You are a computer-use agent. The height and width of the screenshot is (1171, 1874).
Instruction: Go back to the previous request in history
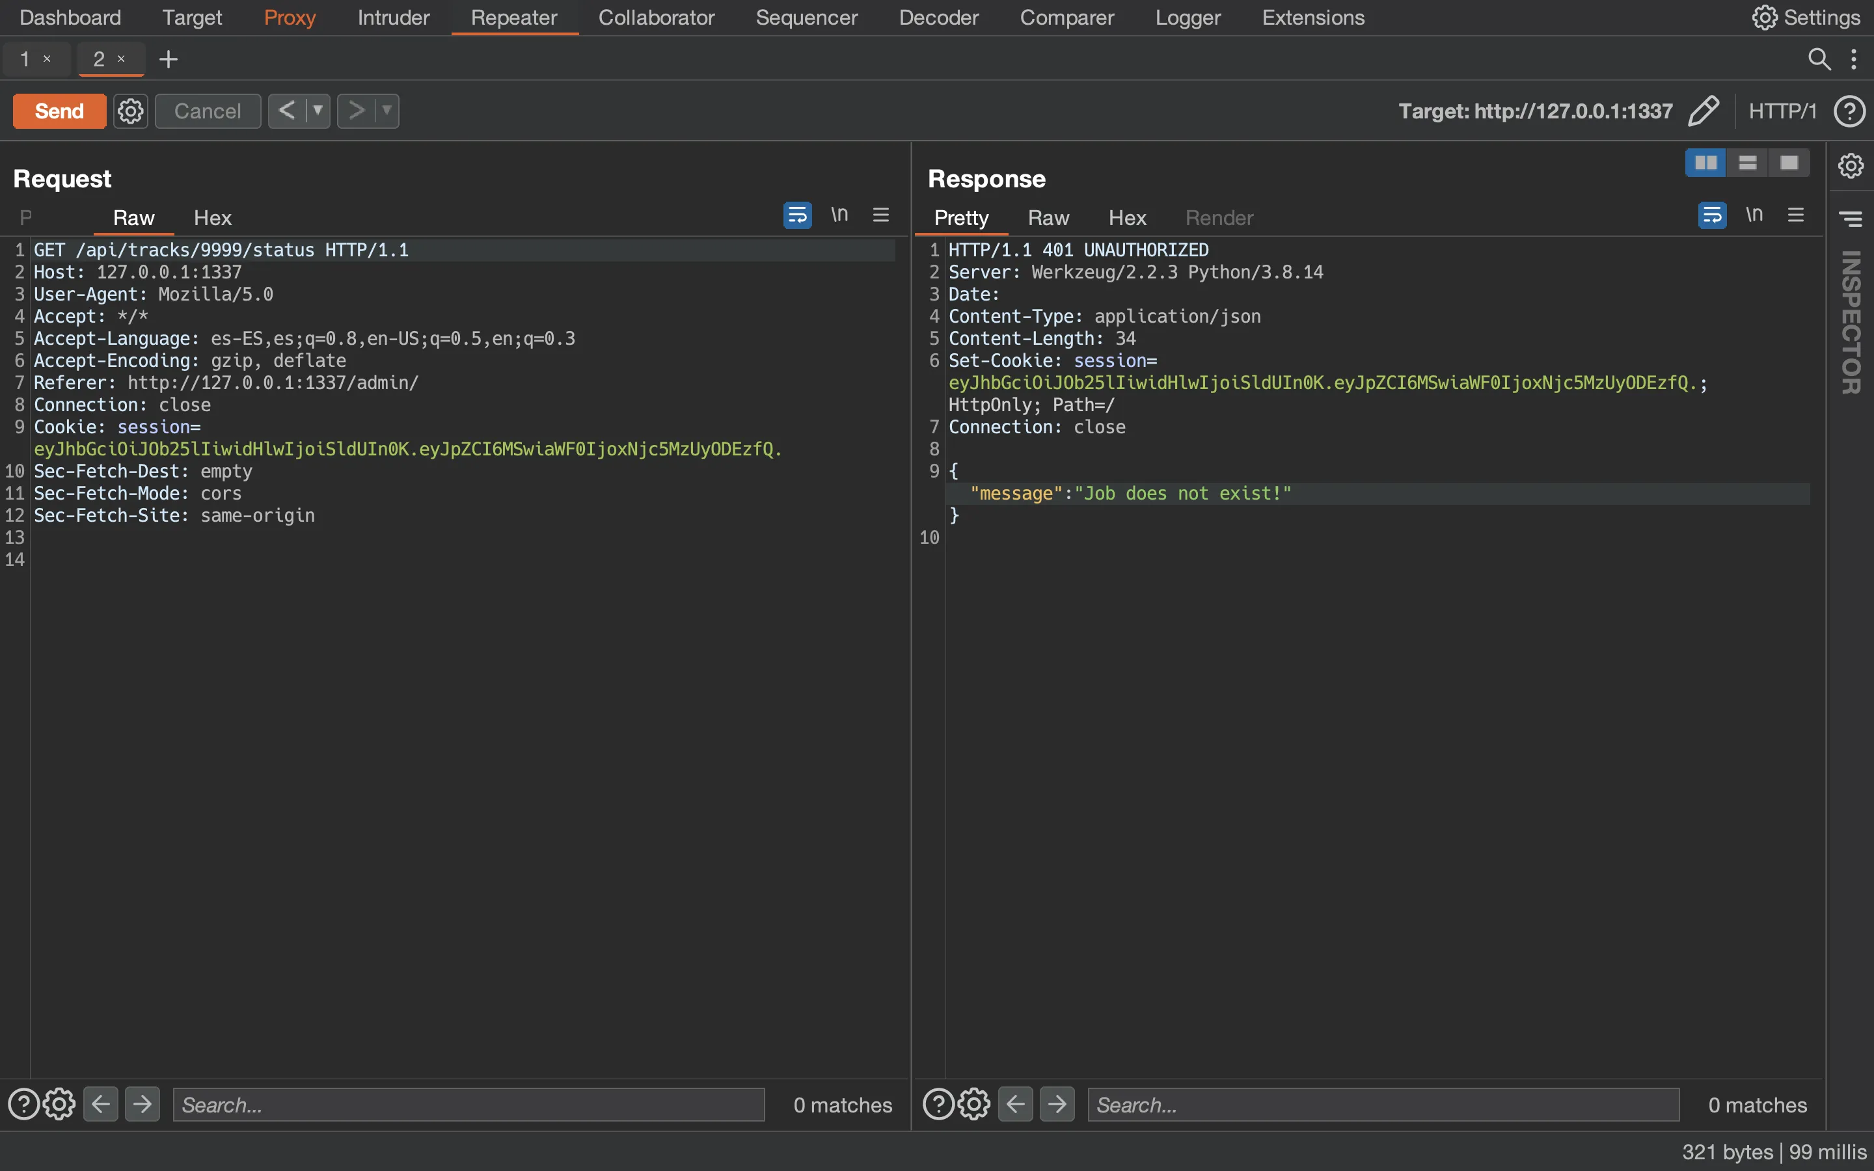pyautogui.click(x=286, y=111)
